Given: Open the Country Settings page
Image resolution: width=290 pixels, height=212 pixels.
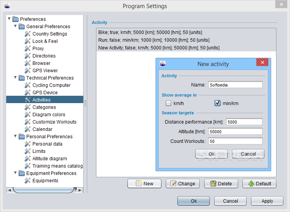Looking at the screenshot, I should [x=50, y=34].
